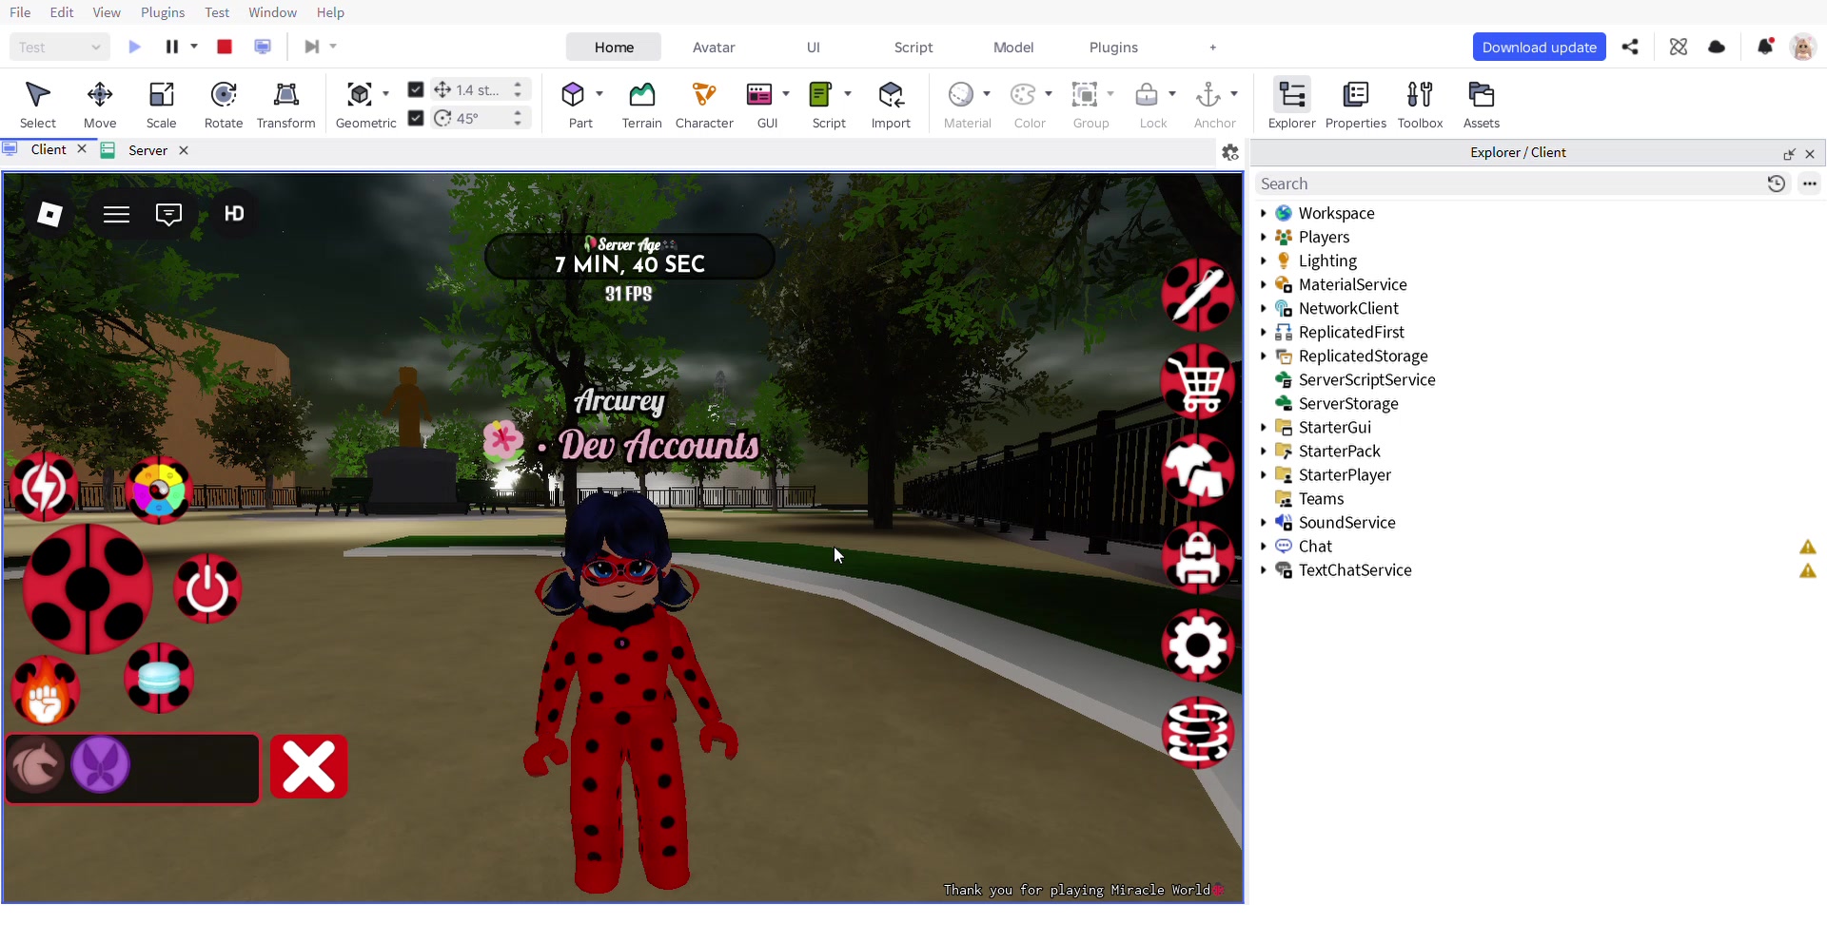This screenshot has height=943, width=1827.
Task: Choose the Rotate tool
Action: click(x=224, y=105)
